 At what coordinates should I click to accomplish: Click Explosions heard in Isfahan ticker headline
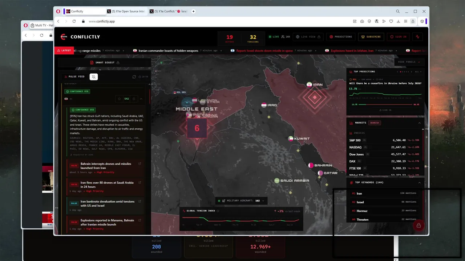tap(352, 51)
